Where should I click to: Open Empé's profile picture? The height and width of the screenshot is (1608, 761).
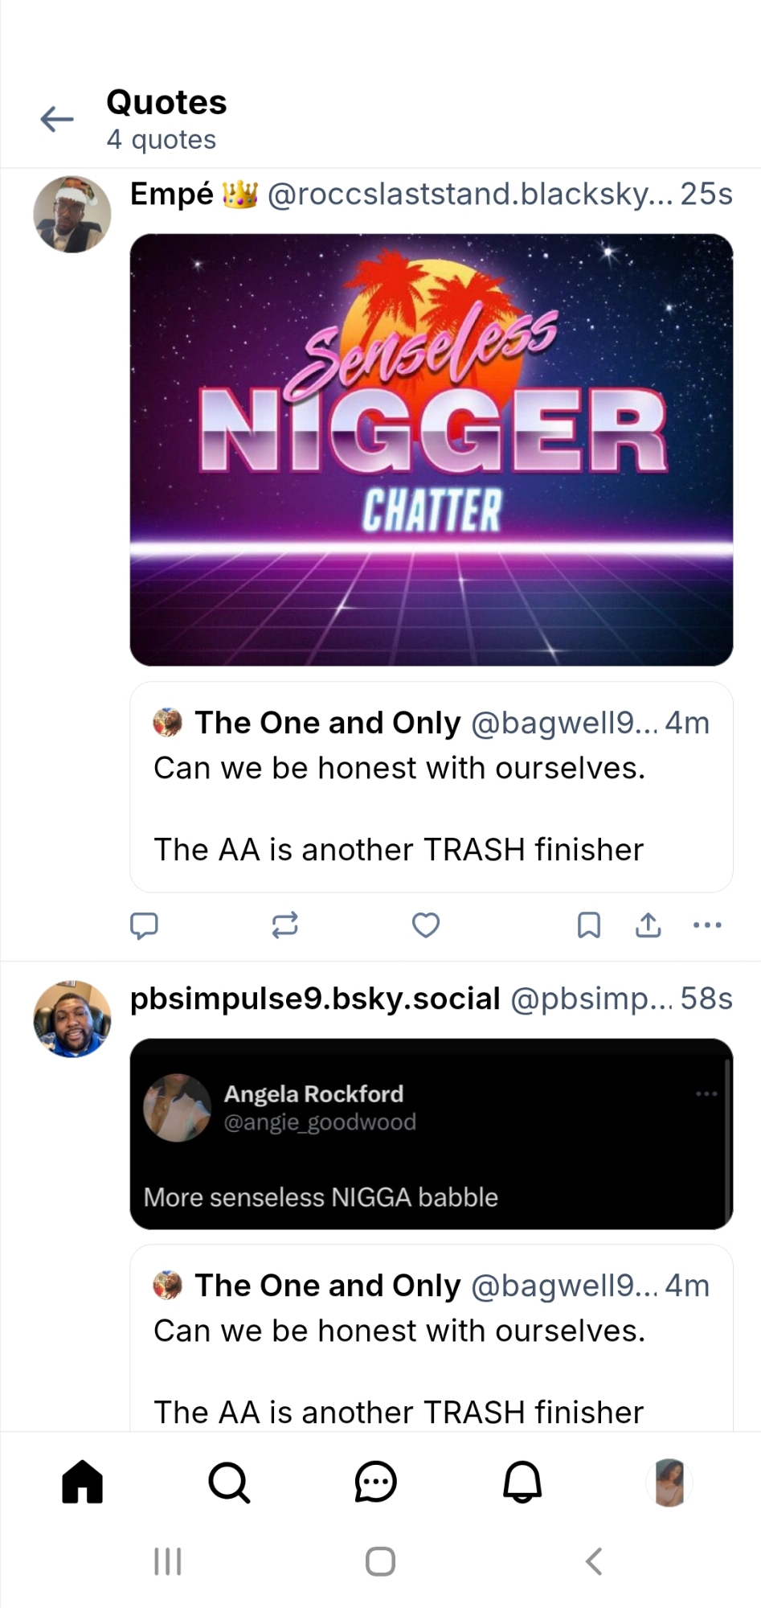coord(72,215)
